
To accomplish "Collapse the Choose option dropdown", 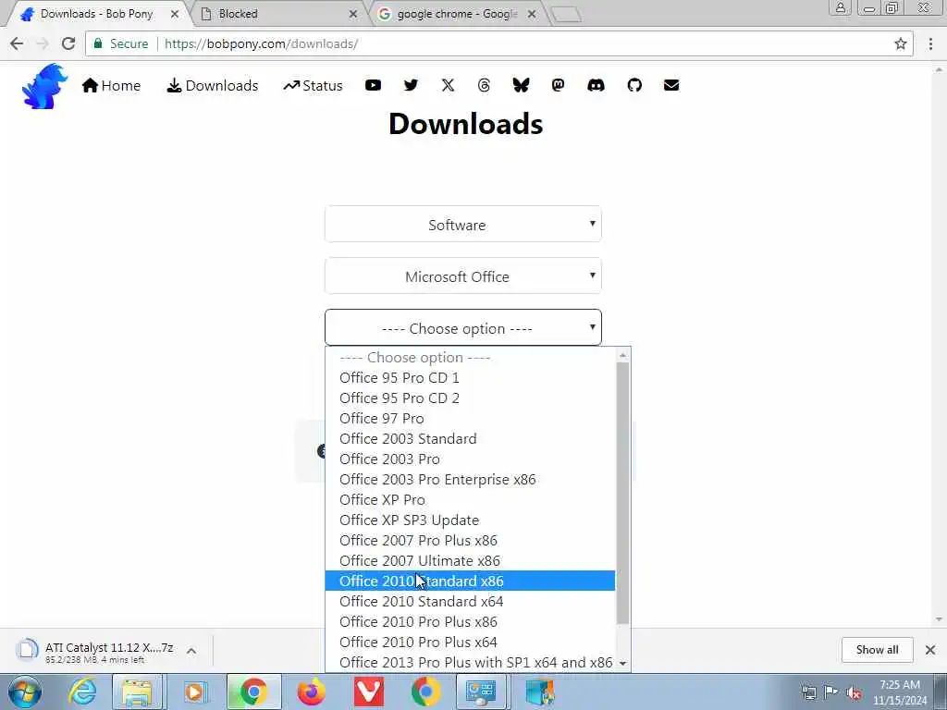I will (x=463, y=328).
